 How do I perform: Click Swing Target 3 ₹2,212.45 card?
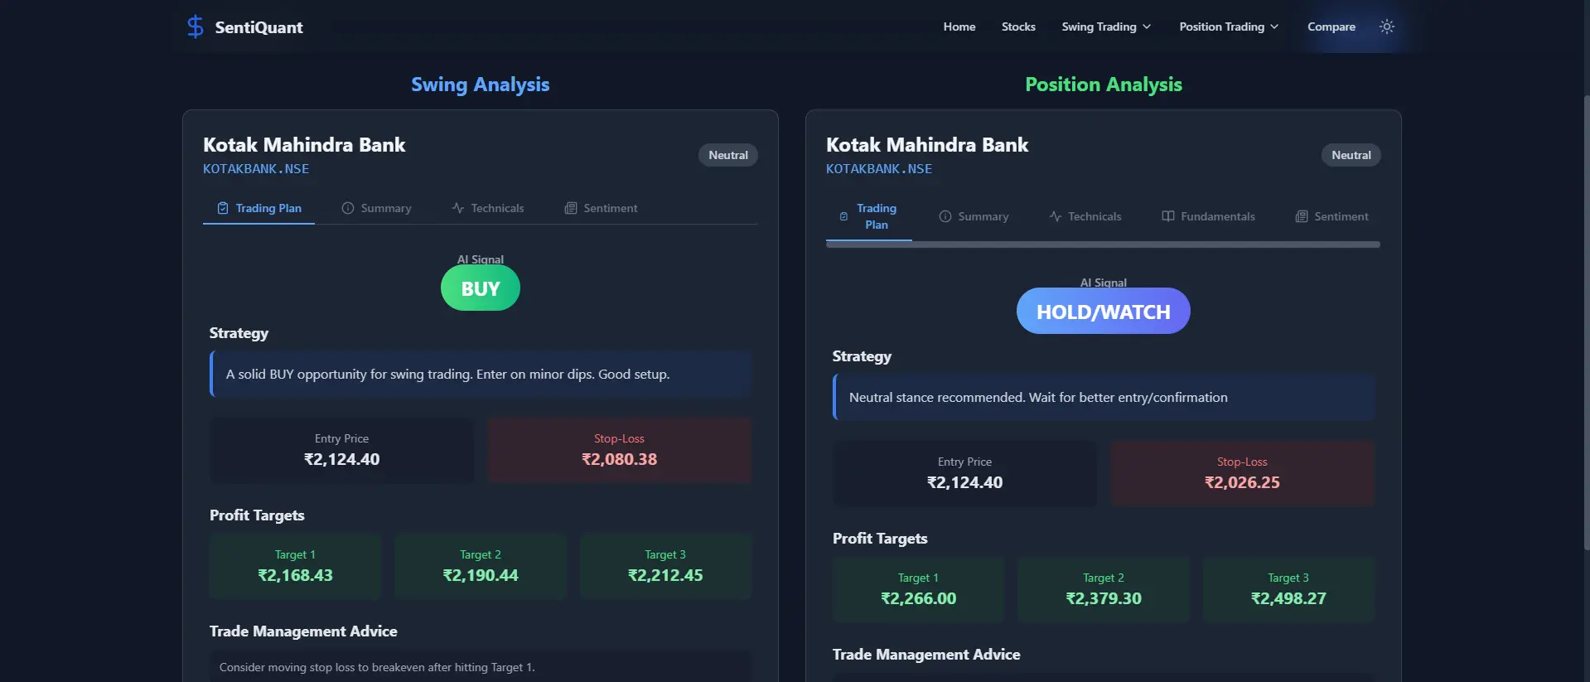pyautogui.click(x=665, y=566)
